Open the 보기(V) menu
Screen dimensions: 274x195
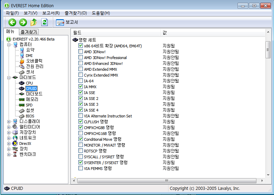point(31,13)
